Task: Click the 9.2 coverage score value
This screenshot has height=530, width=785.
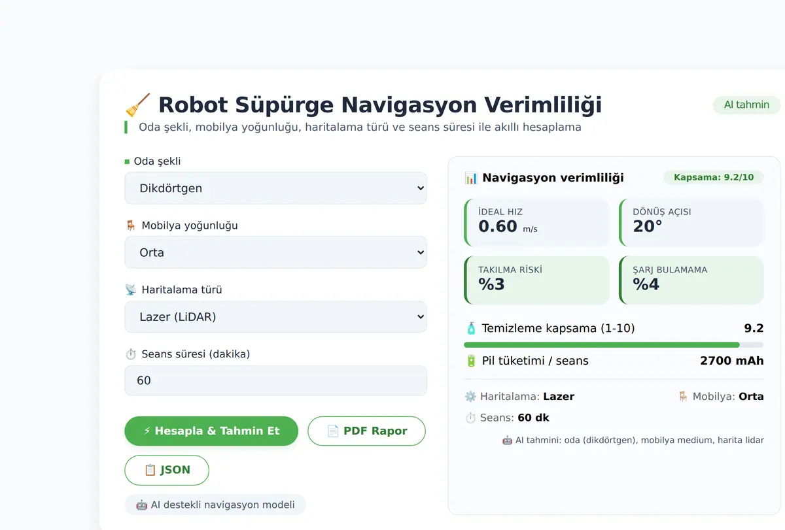Action: point(754,328)
